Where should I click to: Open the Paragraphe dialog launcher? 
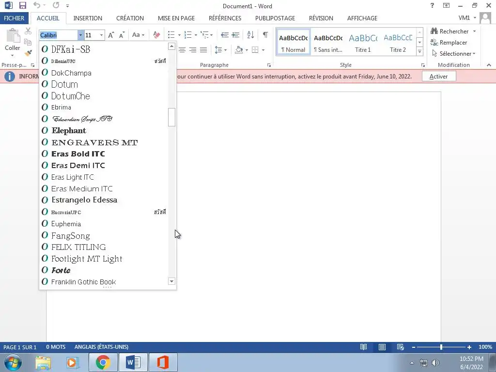pyautogui.click(x=269, y=65)
